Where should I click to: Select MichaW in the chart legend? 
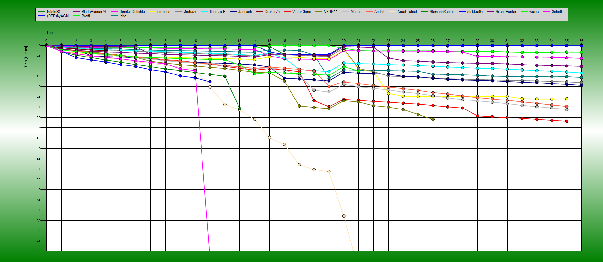[x=185, y=12]
